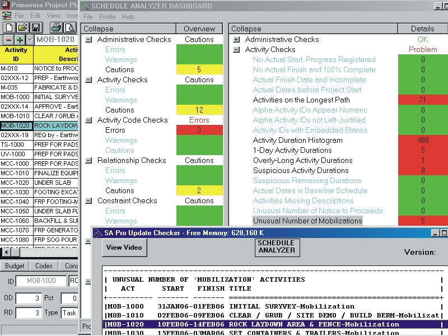Click the Collapse header above the Overview list
Image resolution: width=448 pixels, height=336 pixels.
coord(129,29)
